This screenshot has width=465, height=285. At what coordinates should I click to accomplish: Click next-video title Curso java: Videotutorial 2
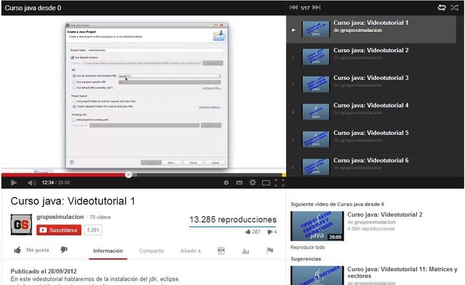point(384,215)
